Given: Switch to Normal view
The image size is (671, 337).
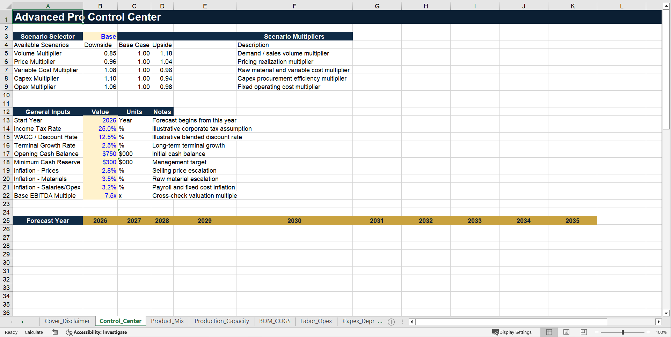Looking at the screenshot, I should click(549, 332).
